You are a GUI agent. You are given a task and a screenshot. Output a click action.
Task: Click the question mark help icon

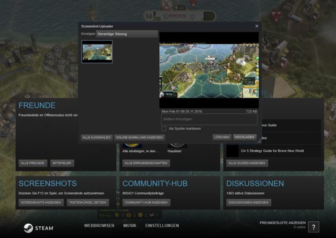tap(314, 227)
